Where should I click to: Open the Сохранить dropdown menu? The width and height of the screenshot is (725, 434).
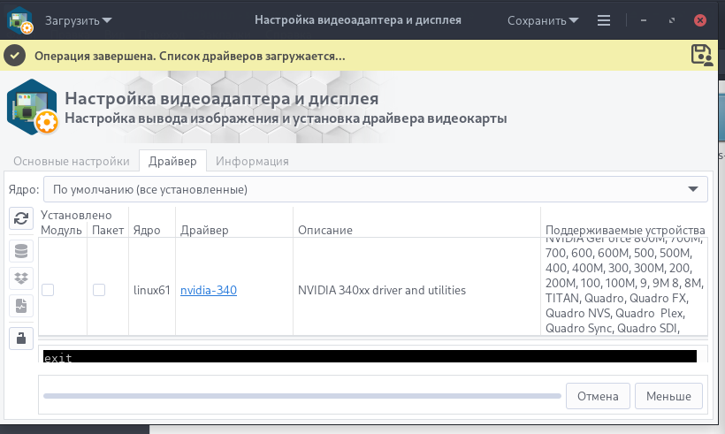pyautogui.click(x=543, y=19)
